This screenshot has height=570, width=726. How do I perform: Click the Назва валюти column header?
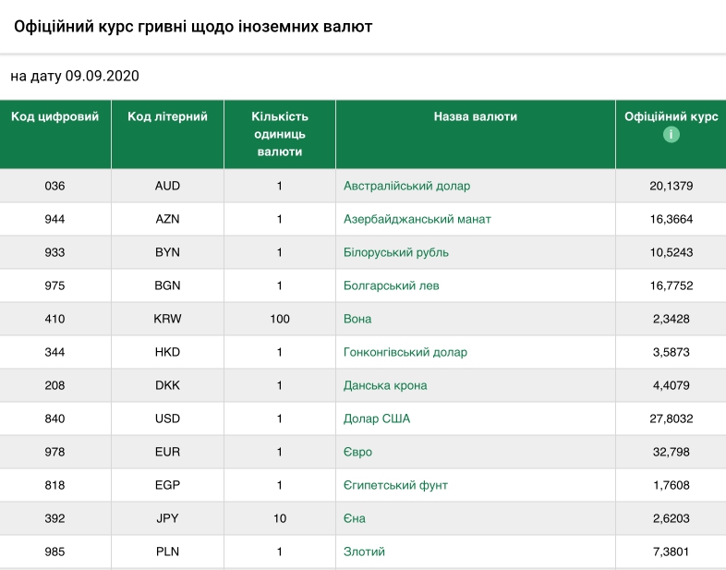click(475, 117)
